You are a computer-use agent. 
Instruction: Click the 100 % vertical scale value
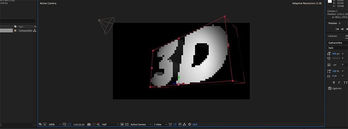[x=336, y=71]
